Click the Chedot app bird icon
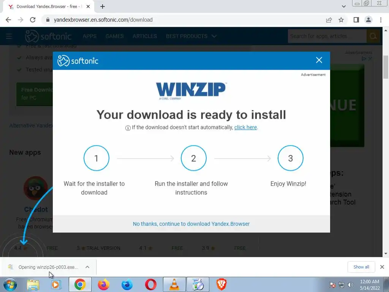Viewport: 389px width, 292px height. point(36,188)
